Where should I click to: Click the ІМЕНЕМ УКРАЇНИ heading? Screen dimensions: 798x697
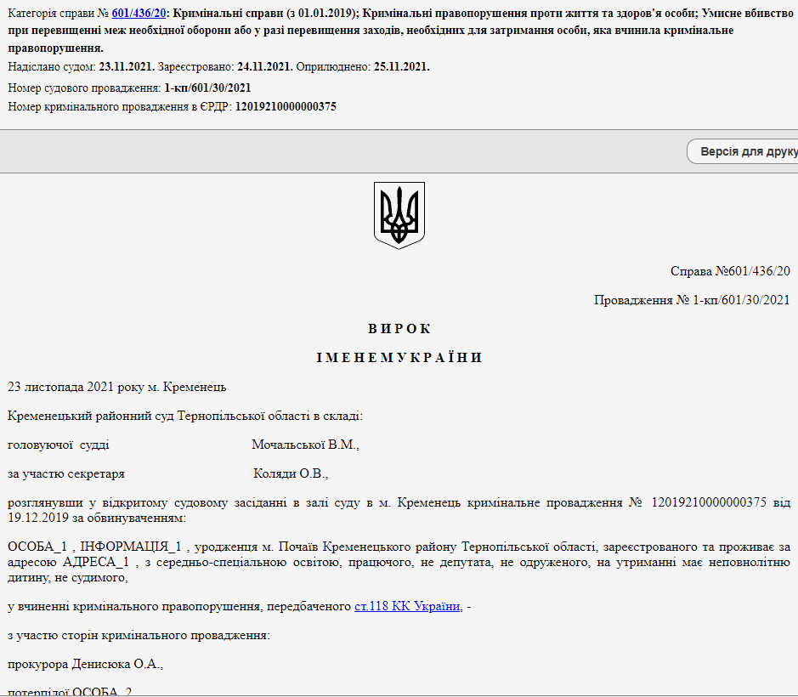pyautogui.click(x=399, y=357)
